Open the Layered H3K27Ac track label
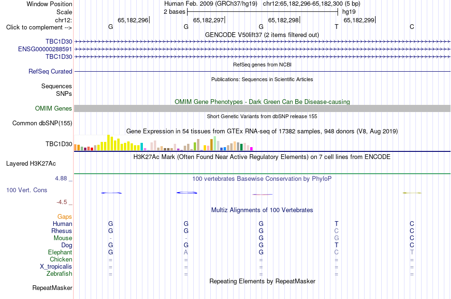 tap(31, 164)
